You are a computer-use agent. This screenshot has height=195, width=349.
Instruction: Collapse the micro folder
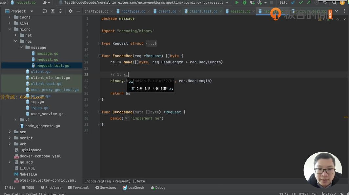10,29
